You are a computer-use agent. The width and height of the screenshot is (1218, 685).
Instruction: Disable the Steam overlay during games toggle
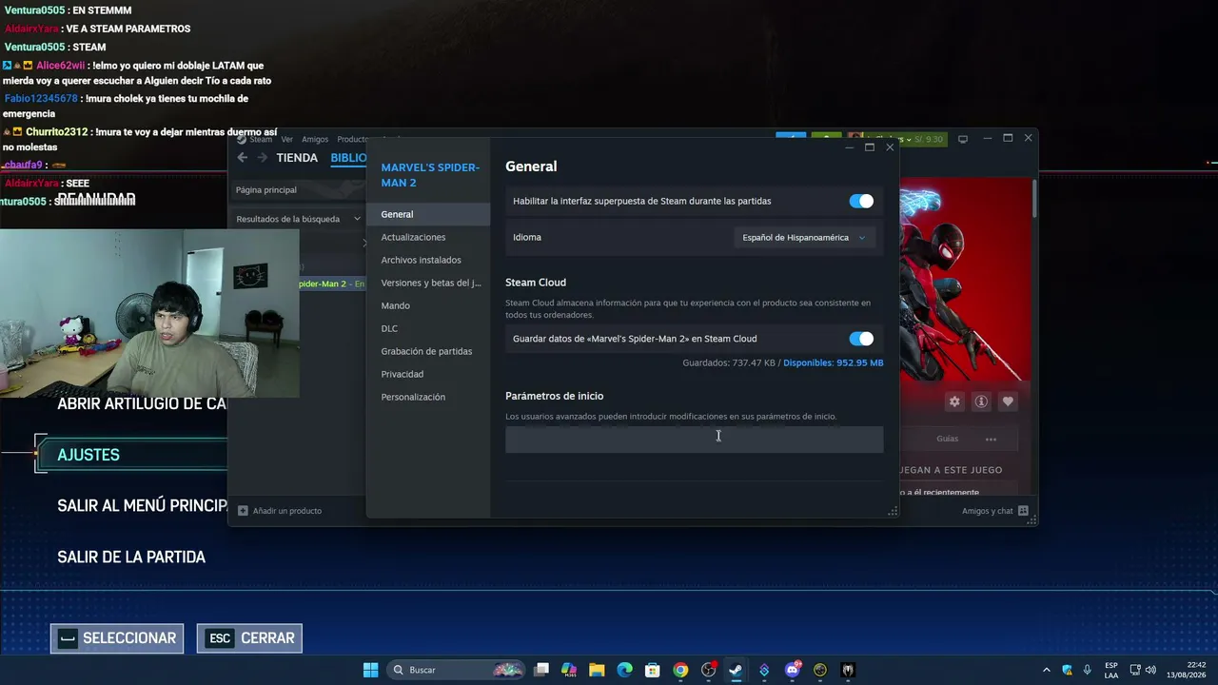click(x=861, y=201)
